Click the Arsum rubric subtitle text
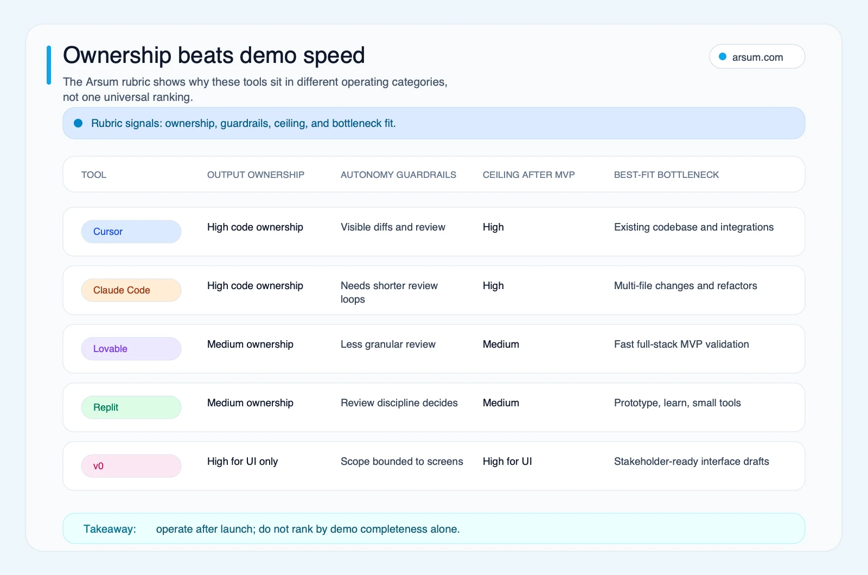This screenshot has width=868, height=575. pyautogui.click(x=255, y=90)
